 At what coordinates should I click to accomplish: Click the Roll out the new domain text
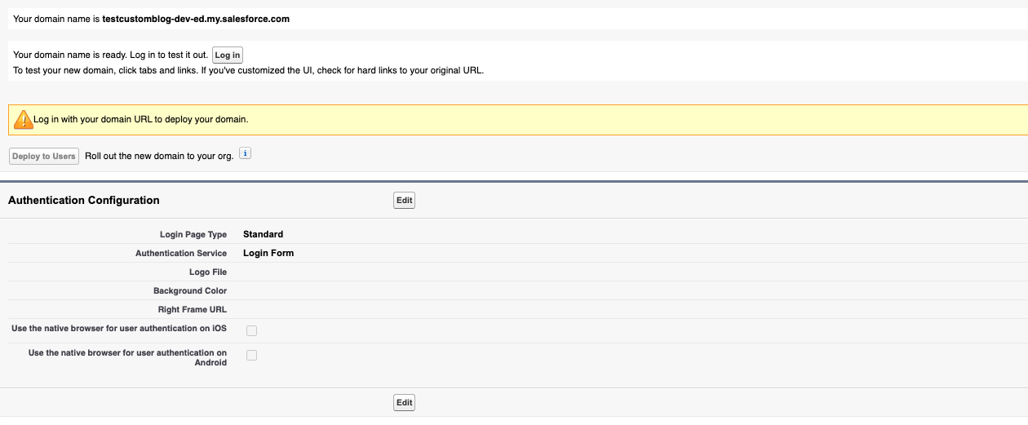[x=159, y=156]
